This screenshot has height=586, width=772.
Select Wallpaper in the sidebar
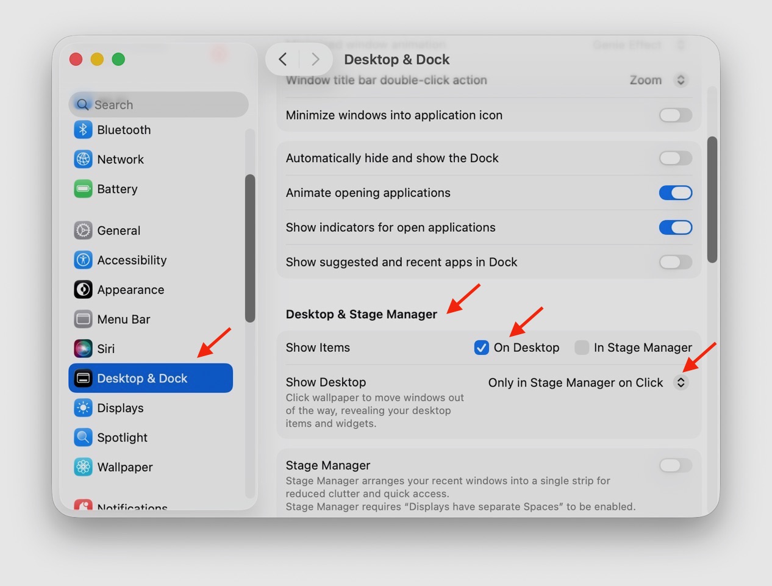[x=125, y=467]
